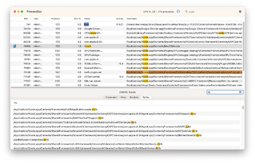Image resolution: width=255 pixels, height=163 pixels.
Task: Click the CPU %: 28.1 status text
Action: click(x=150, y=12)
